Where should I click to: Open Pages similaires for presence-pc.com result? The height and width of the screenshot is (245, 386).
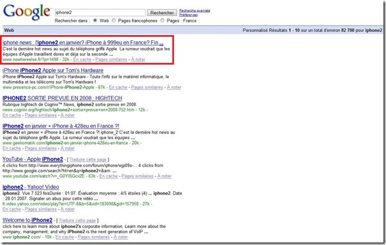(x=147, y=87)
